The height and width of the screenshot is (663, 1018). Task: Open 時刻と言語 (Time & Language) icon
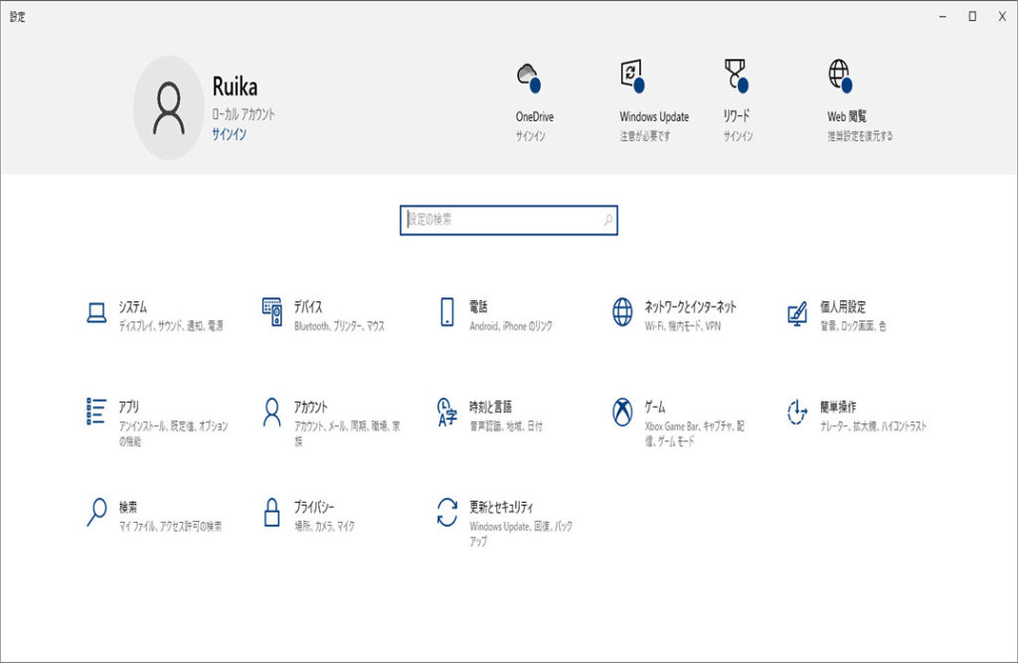447,412
